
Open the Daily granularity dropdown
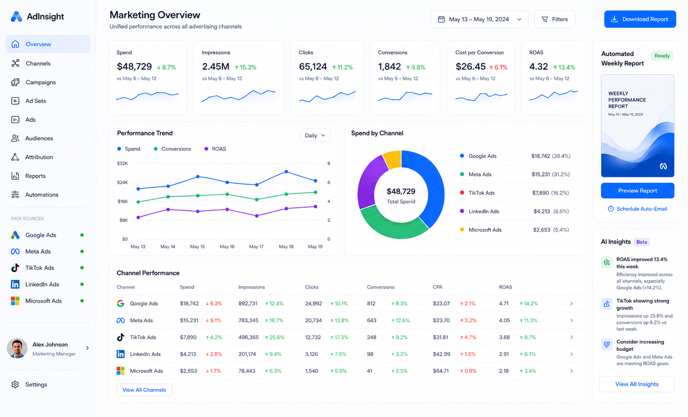[315, 135]
